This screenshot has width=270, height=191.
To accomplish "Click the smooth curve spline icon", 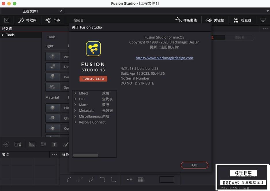I will [69, 180].
